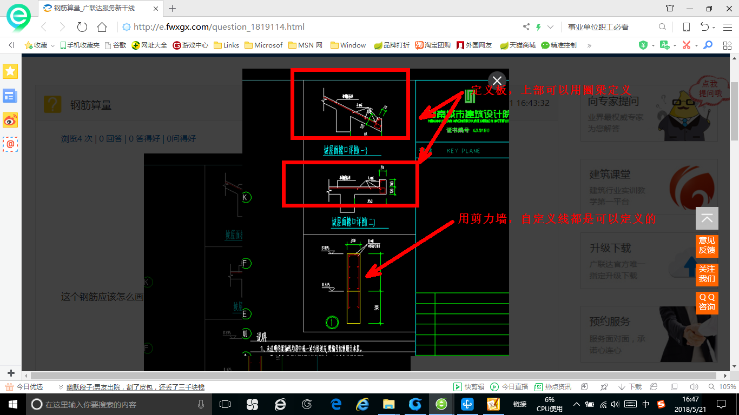This screenshot has height=415, width=739.
Task: Expand the address bar dropdown chevron
Action: click(551, 27)
